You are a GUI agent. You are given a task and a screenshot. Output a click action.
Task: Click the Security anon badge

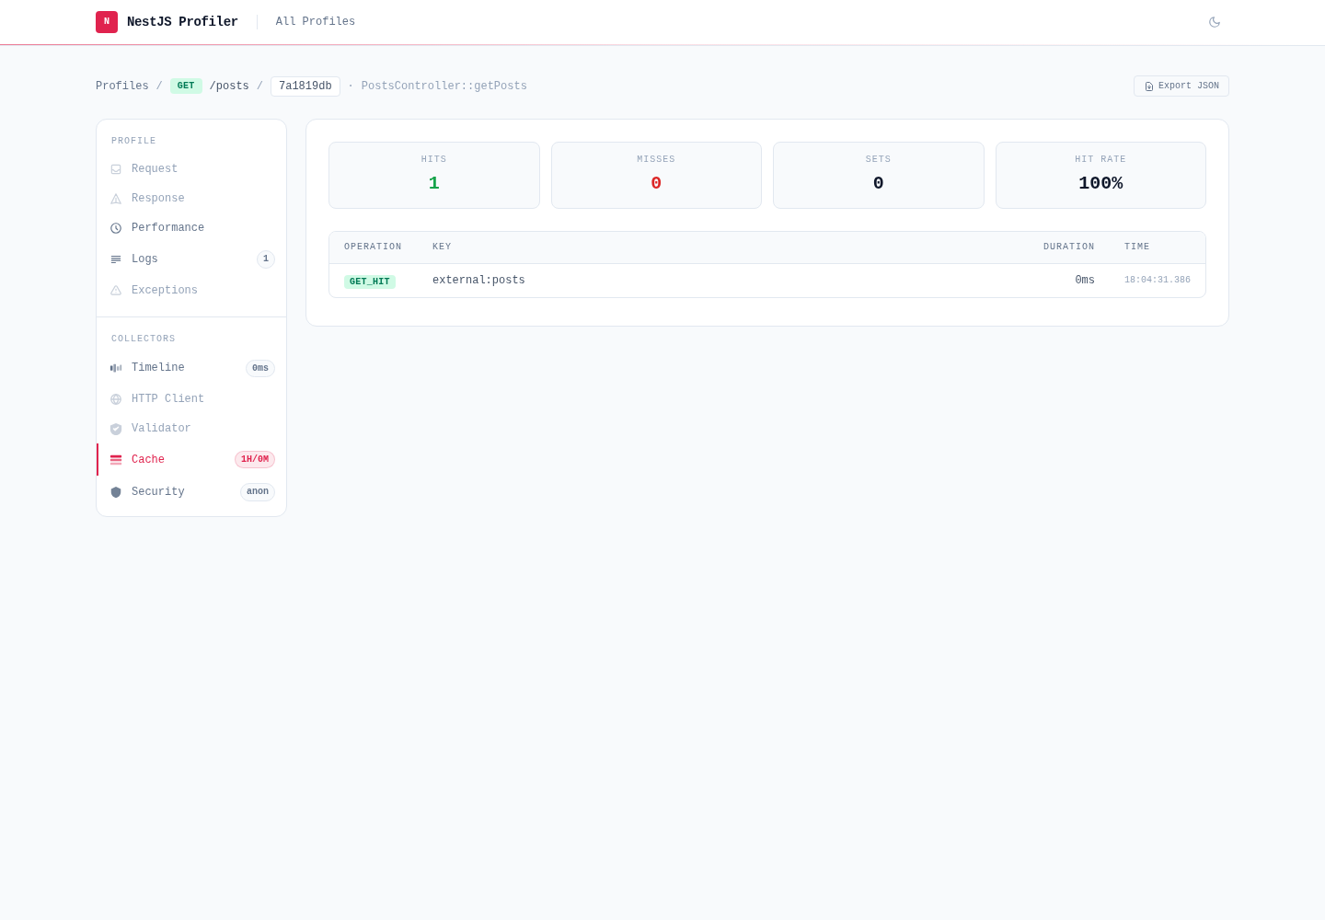coord(258,492)
